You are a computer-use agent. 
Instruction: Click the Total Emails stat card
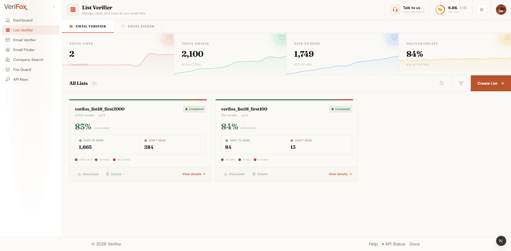coord(230,54)
